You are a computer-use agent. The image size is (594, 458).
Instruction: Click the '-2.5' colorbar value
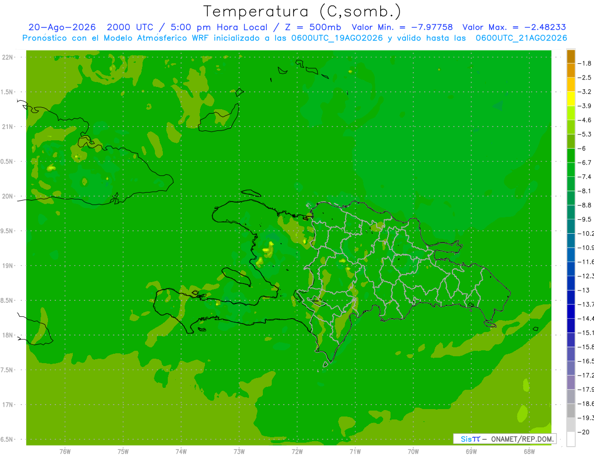click(x=584, y=78)
